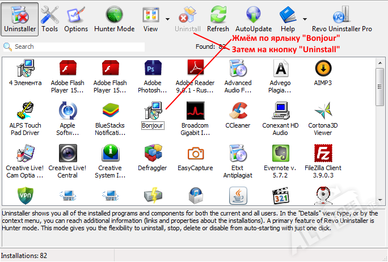Activate Hunter Mode
This screenshot has height=262, width=388.
[115, 19]
